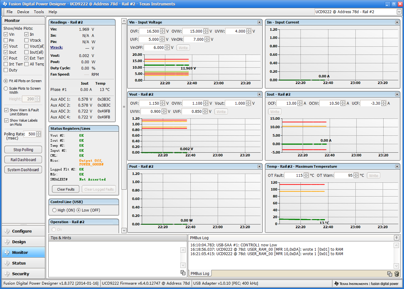
Task: Click the Tips & Hints scroll up arrow
Action: pos(183,250)
